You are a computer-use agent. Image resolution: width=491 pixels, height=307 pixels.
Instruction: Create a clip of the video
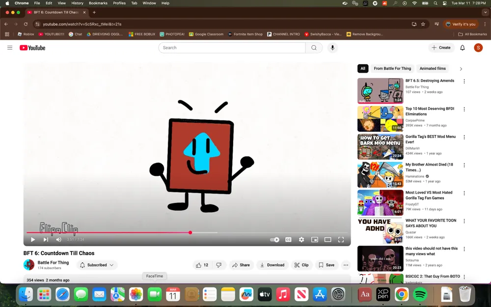301,265
